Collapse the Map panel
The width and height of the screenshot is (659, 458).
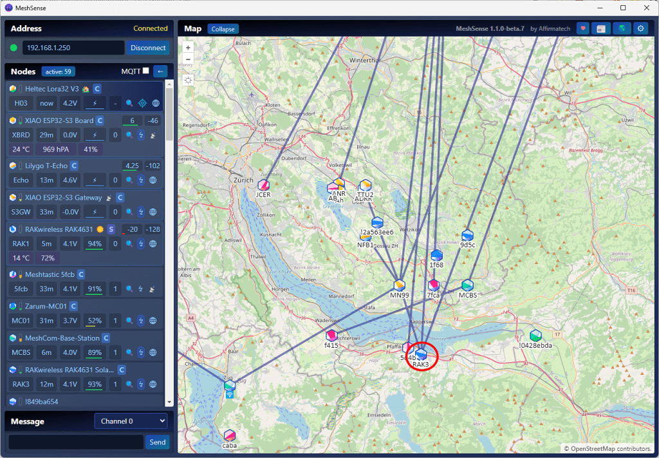pos(223,29)
